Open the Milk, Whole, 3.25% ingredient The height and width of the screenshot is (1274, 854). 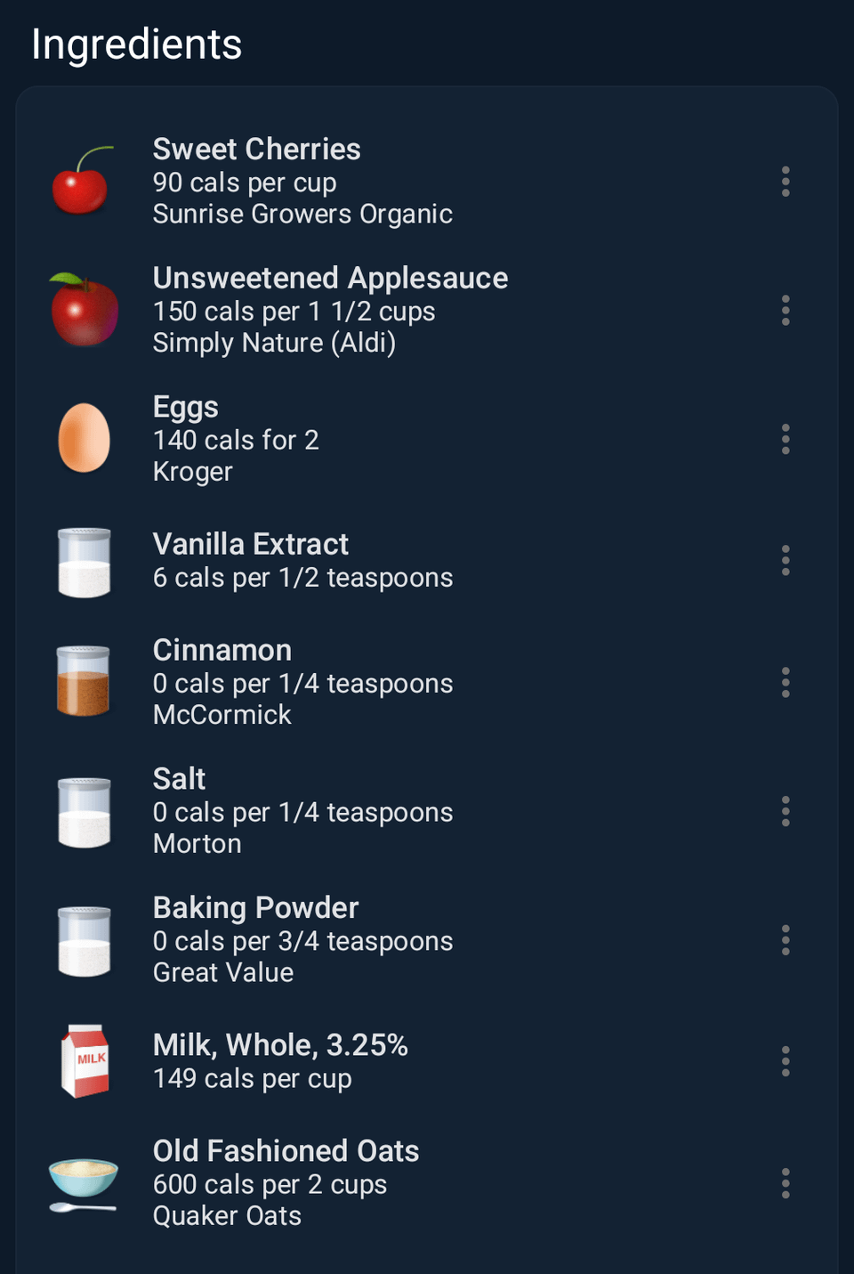[x=427, y=1061]
